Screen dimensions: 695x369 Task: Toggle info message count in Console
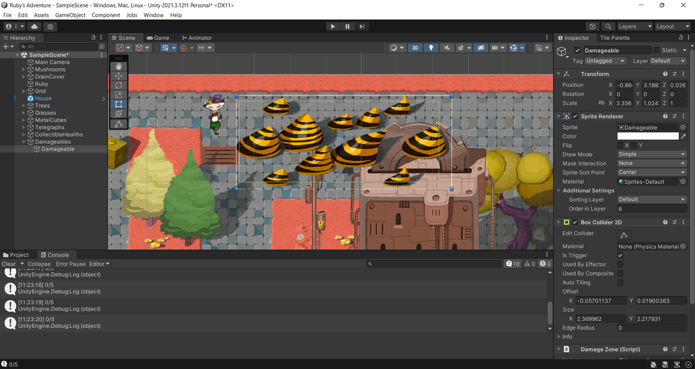pyautogui.click(x=513, y=264)
